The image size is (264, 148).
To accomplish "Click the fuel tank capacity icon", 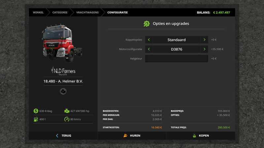I will pos(36,119).
